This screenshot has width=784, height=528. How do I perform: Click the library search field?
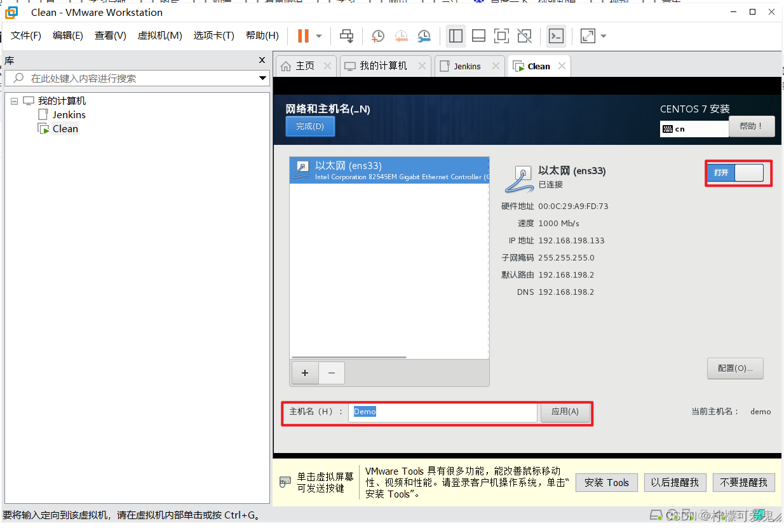pyautogui.click(x=130, y=78)
